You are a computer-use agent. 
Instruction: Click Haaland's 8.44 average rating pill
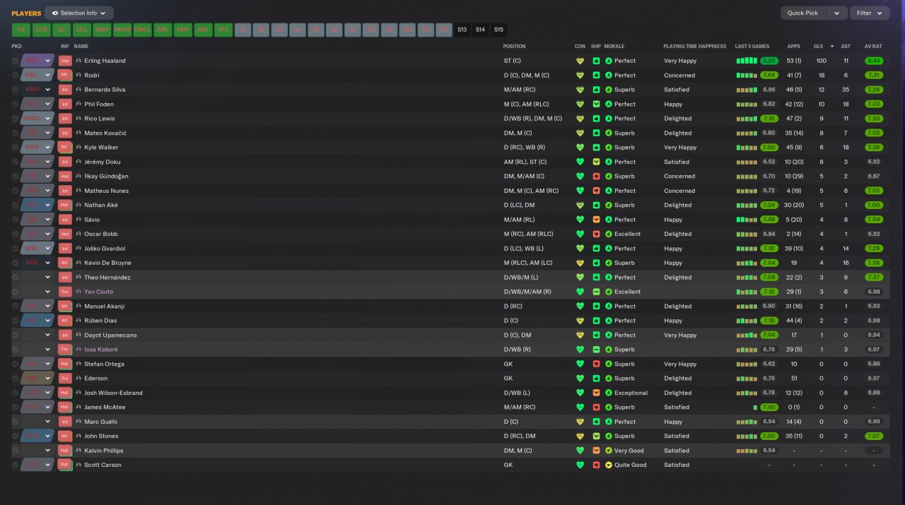pyautogui.click(x=873, y=61)
